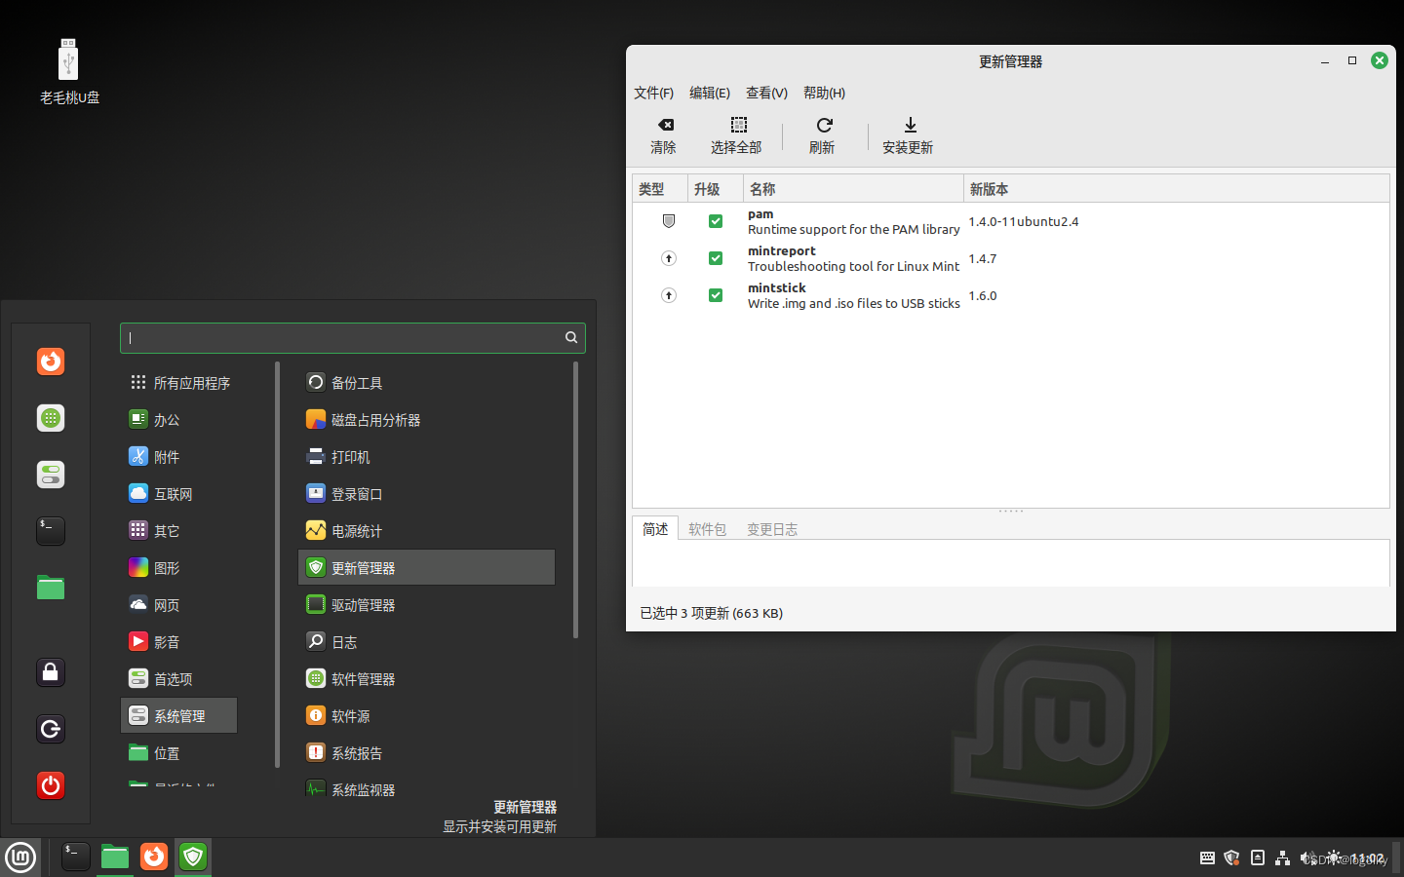Switch to the 软件包 tab
The height and width of the screenshot is (877, 1404).
click(x=707, y=529)
